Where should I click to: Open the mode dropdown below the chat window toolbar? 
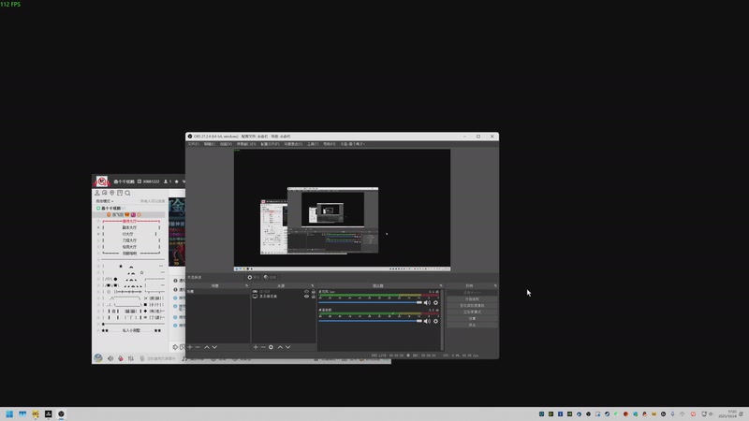[105, 201]
